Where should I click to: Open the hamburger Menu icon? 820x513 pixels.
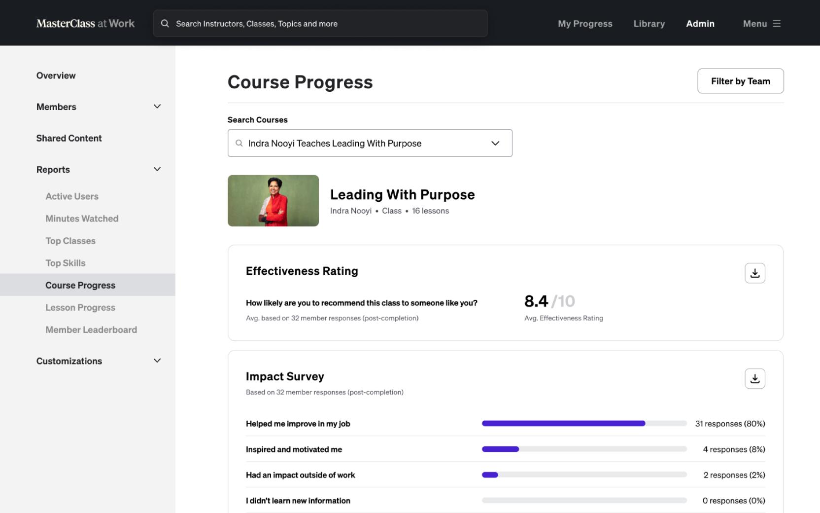coord(777,24)
